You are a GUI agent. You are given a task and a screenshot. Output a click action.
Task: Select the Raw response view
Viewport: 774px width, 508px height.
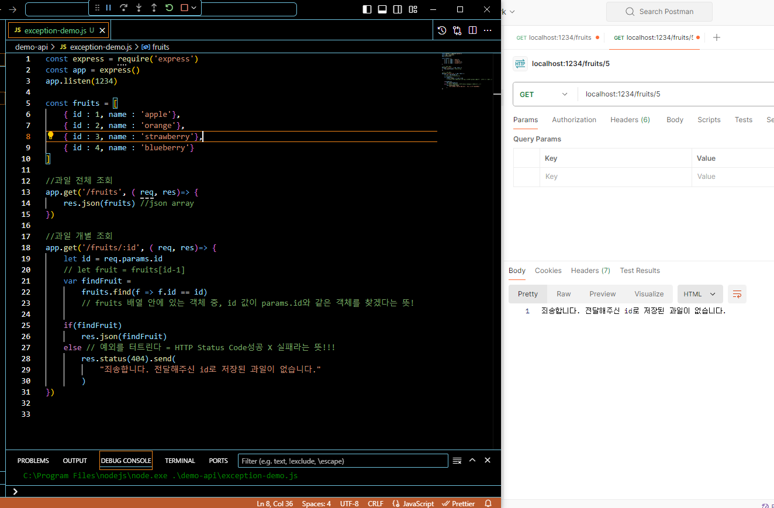pyautogui.click(x=564, y=294)
